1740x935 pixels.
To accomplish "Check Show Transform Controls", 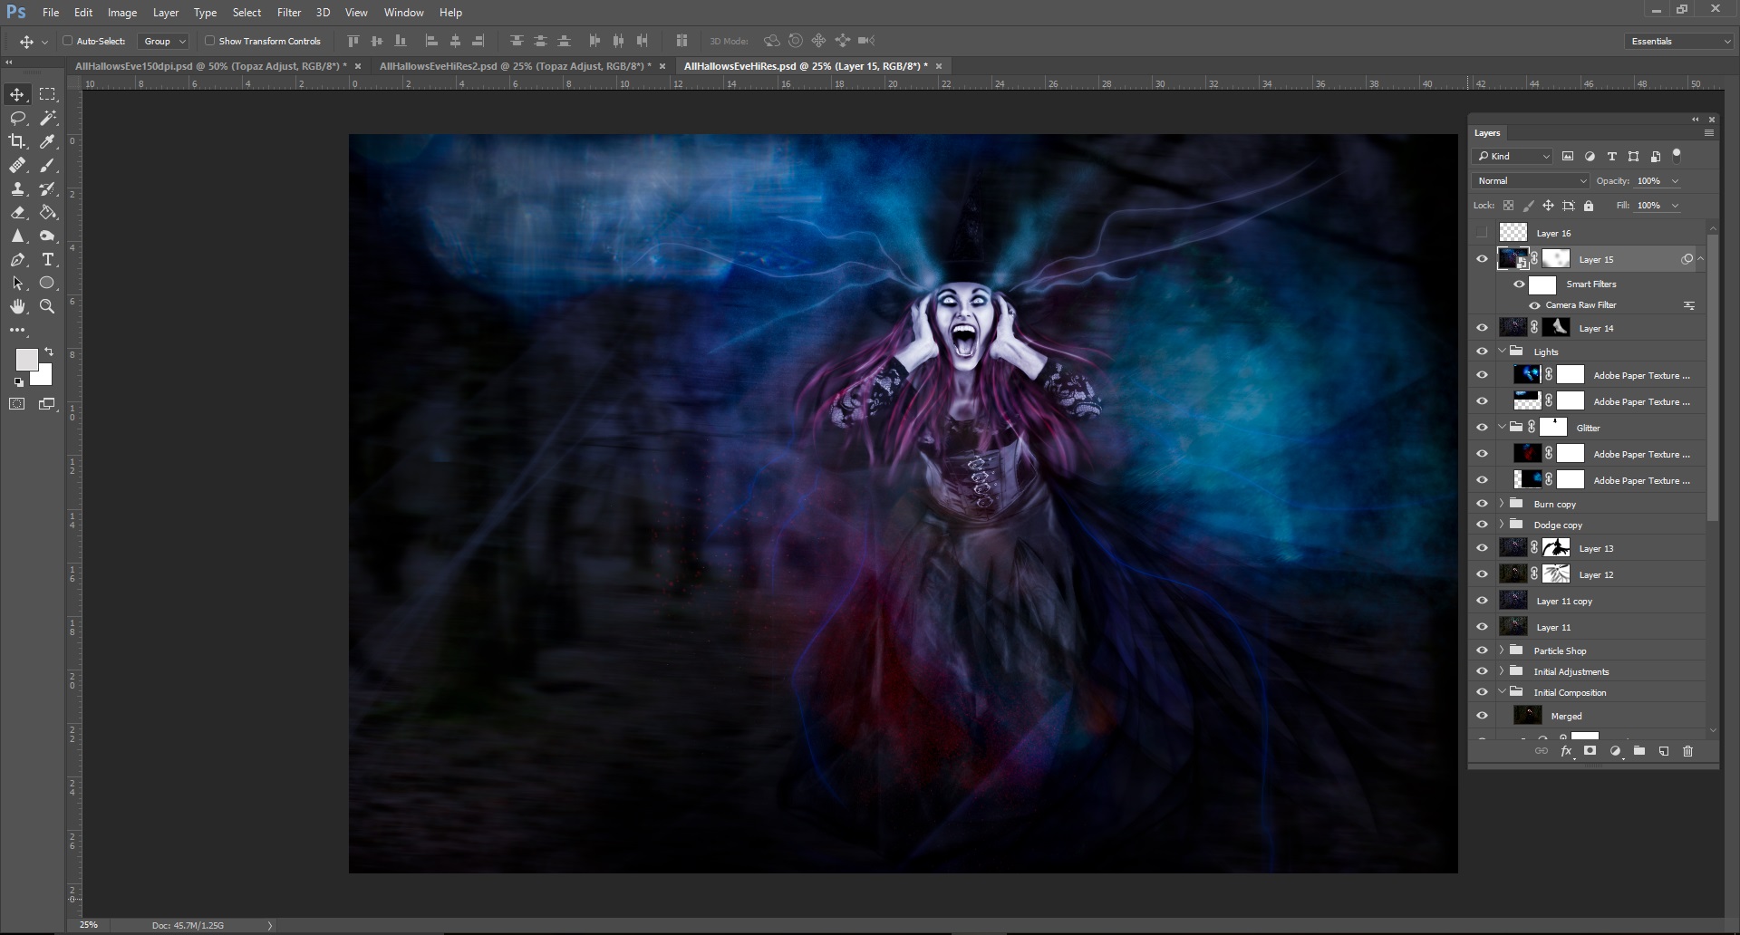I will pyautogui.click(x=209, y=41).
